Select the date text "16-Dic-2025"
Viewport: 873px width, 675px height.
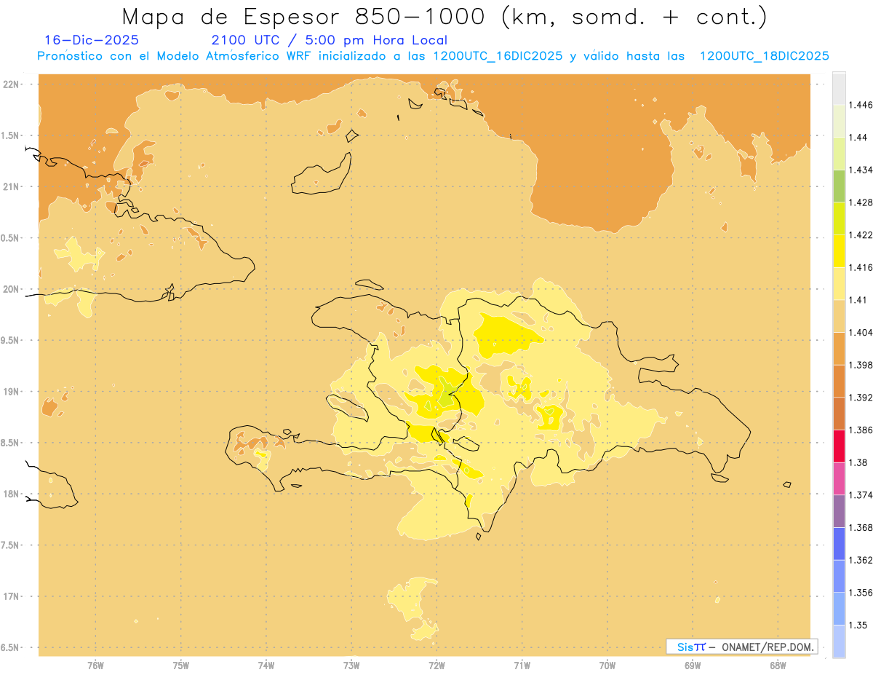(92, 40)
